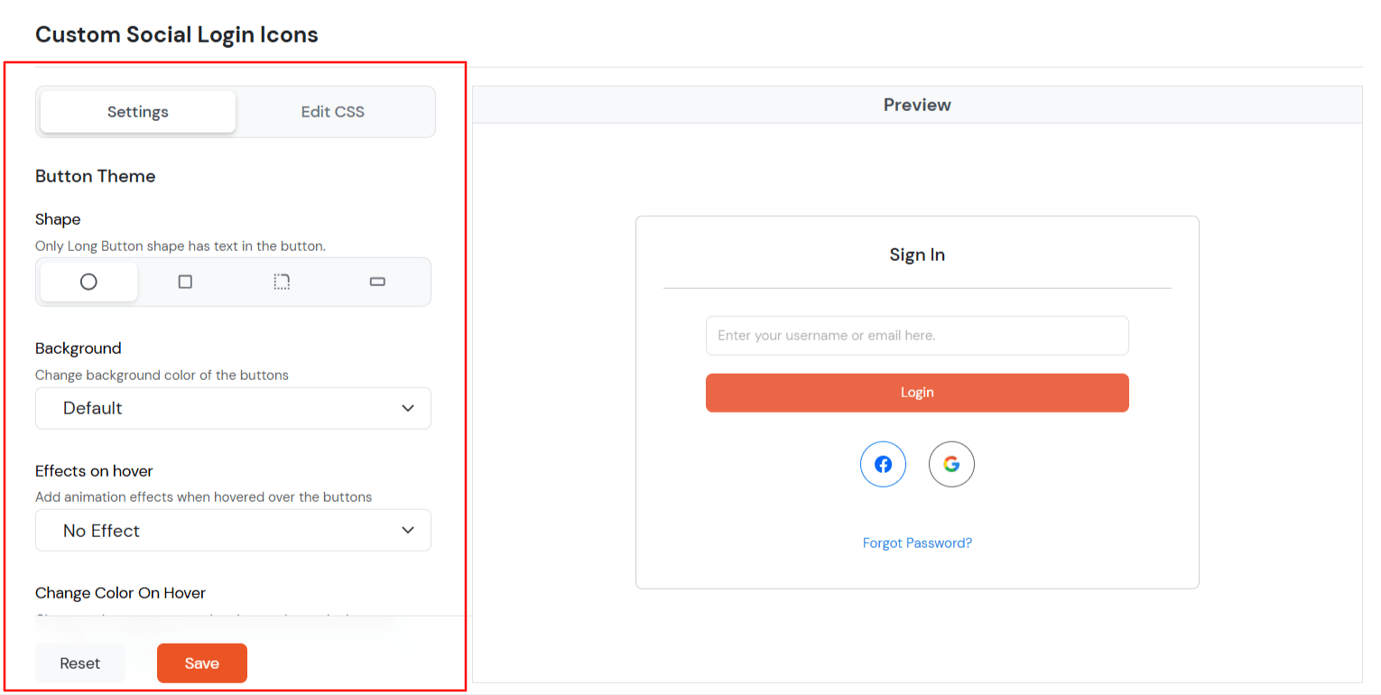The width and height of the screenshot is (1381, 695).
Task: Switch to the Edit CSS tab
Action: click(x=333, y=111)
